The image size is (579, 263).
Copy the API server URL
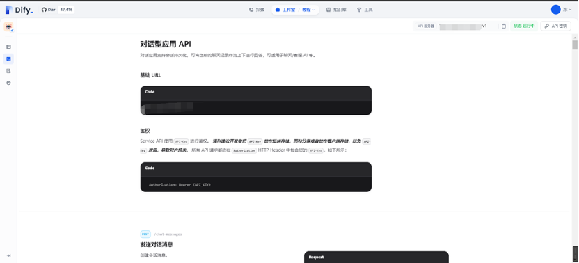point(504,26)
